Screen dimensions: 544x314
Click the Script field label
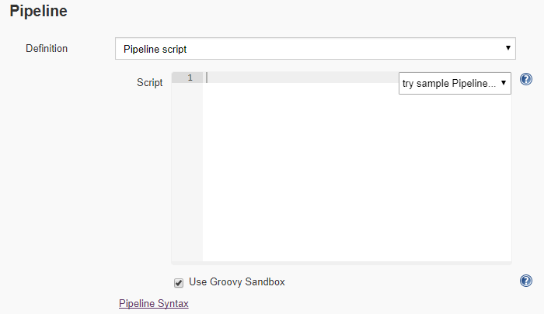coord(149,82)
